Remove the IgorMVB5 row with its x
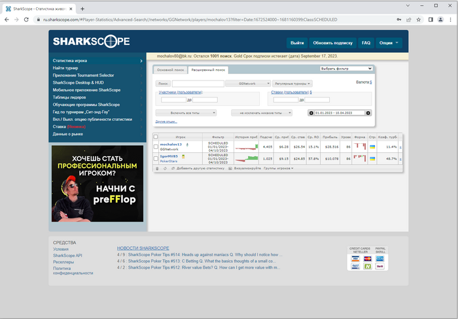The image size is (458, 319). pyautogui.click(x=400, y=159)
